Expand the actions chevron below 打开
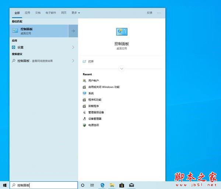The height and width of the screenshot is (189, 221). [122, 69]
